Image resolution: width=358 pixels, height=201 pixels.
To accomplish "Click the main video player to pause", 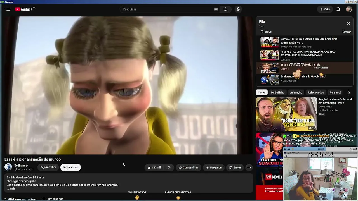I will [x=128, y=85].
